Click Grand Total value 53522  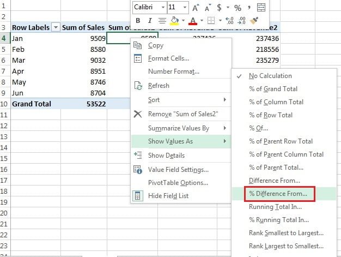(x=84, y=104)
